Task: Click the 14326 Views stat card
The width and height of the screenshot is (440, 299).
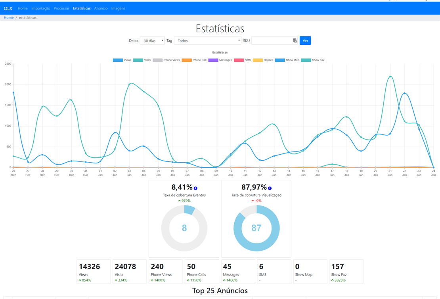Action: tap(94, 272)
